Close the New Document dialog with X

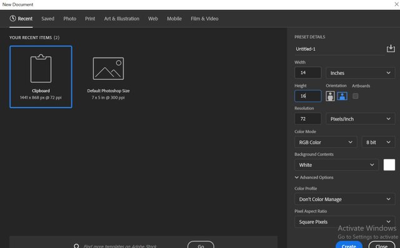pyautogui.click(x=397, y=4)
